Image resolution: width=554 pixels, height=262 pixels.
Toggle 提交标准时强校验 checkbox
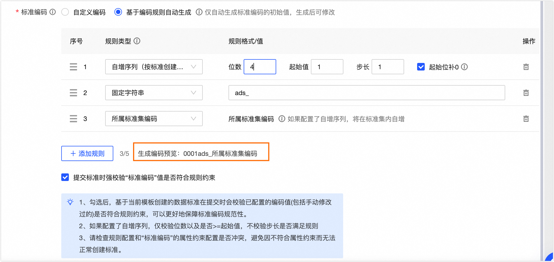tap(65, 177)
